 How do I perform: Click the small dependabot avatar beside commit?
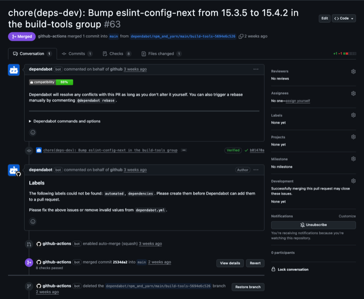39,151
